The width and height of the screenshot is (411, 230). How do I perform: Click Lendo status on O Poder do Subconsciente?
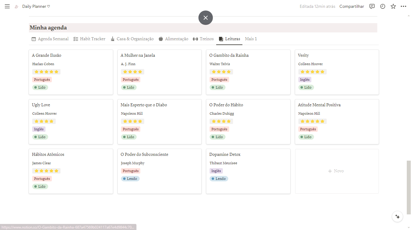click(130, 179)
